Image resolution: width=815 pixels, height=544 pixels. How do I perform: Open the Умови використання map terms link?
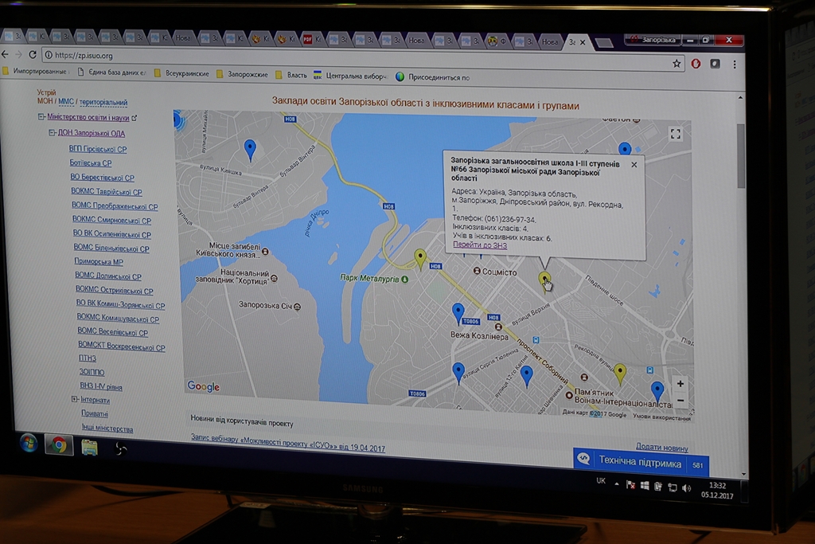pos(661,417)
